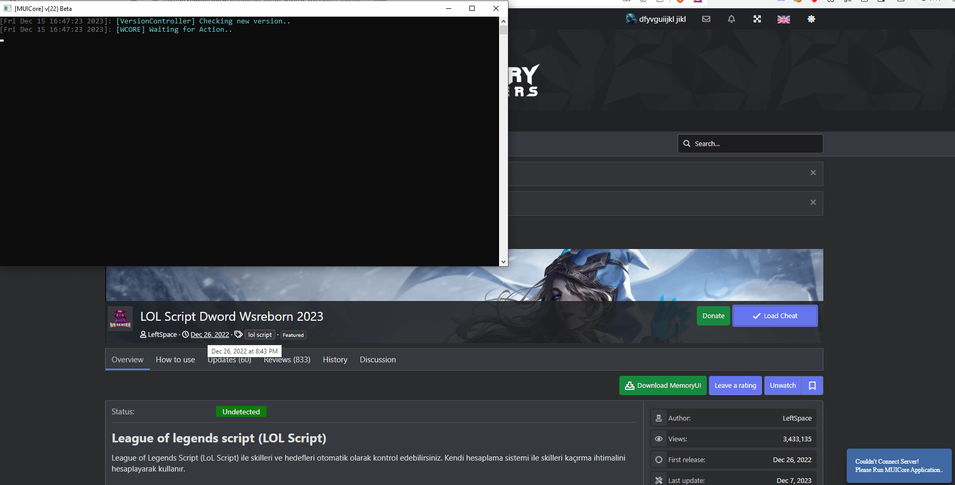Click the Status: label
This screenshot has height=485, width=955.
click(123, 412)
